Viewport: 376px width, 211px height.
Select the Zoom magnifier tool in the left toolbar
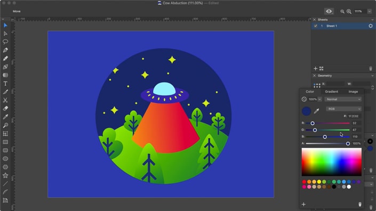(x=5, y=125)
